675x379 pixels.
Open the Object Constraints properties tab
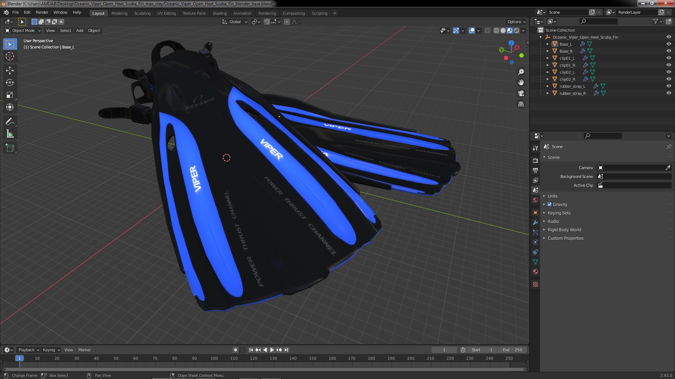535,252
